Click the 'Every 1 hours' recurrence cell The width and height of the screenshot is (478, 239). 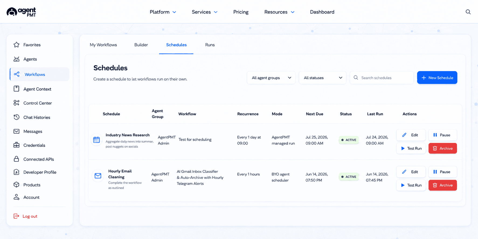point(248,174)
